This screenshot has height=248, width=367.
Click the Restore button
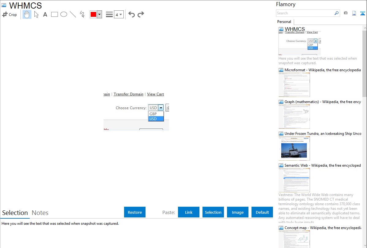coord(135,212)
